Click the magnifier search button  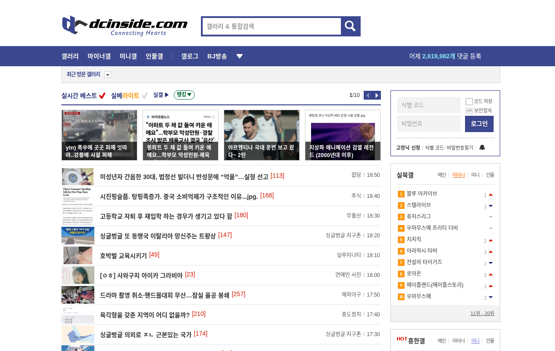tap(350, 26)
